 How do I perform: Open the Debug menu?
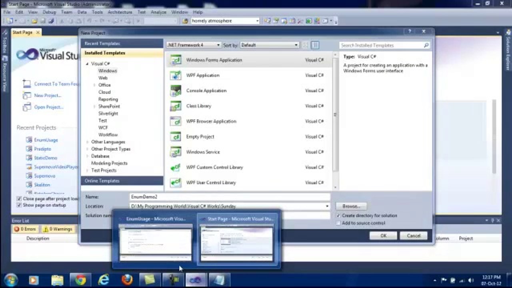pos(49,12)
